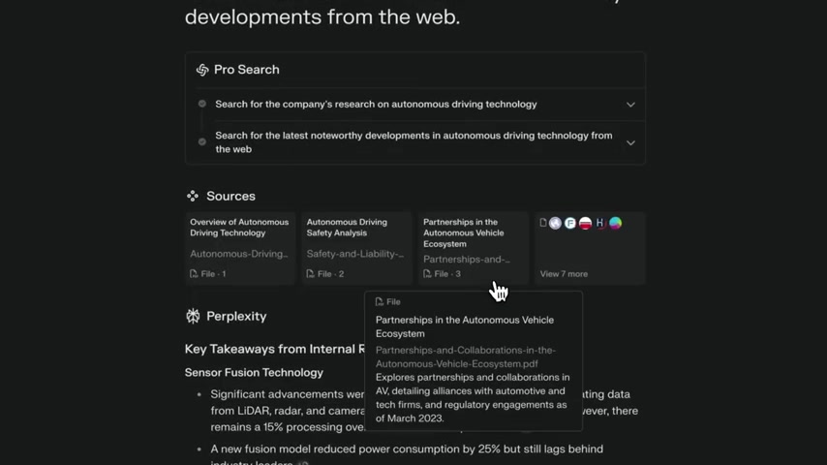This screenshot has height=465, width=827.
Task: Click View 7 more sources
Action: pyautogui.click(x=564, y=274)
